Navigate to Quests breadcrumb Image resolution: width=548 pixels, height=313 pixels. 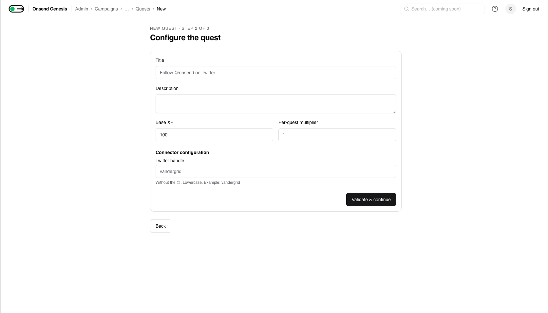click(x=143, y=9)
